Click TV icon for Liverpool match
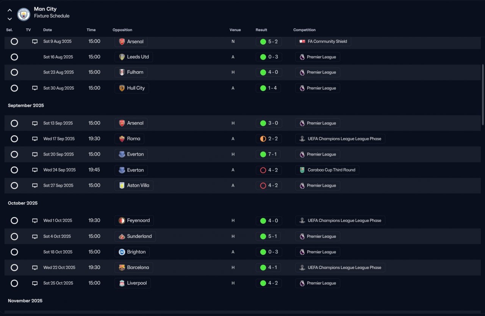 35,283
